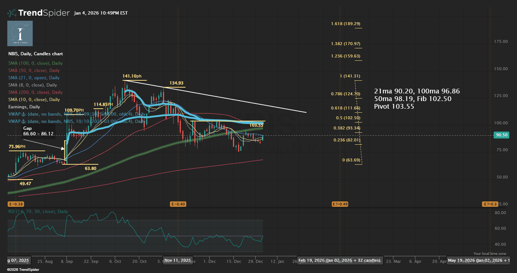
Task: Click the TrendSpider logo icon
Action: point(12,13)
